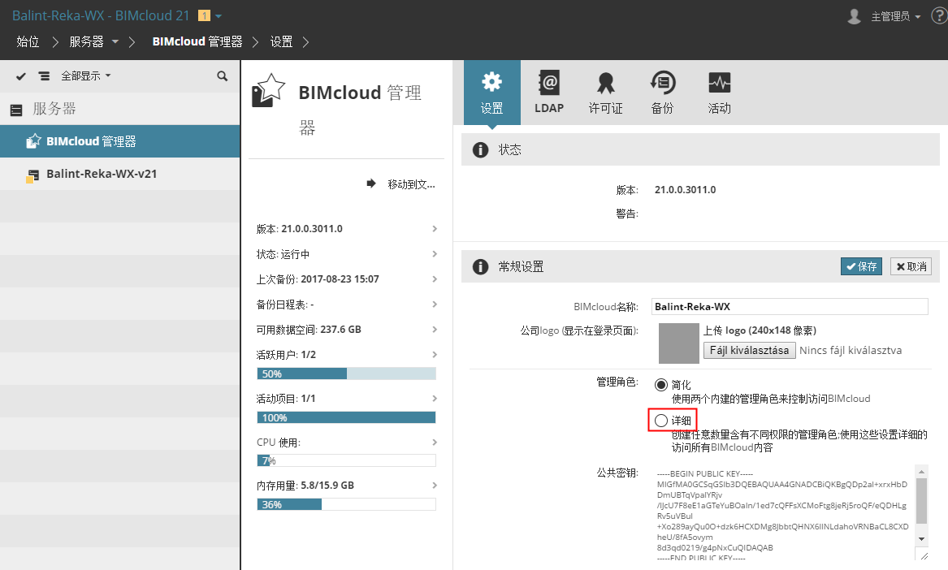Open the 全部显示 filter dropdown
The width and height of the screenshot is (948, 570).
coord(86,76)
